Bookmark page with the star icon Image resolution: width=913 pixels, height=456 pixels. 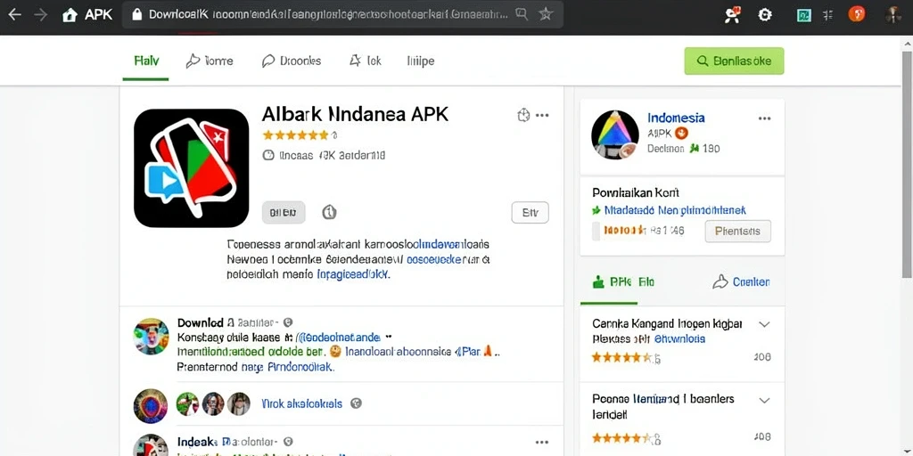point(546,14)
